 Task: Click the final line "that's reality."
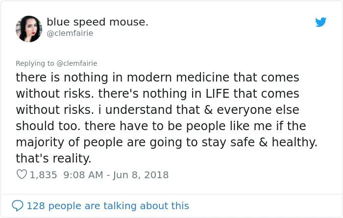coord(53,159)
